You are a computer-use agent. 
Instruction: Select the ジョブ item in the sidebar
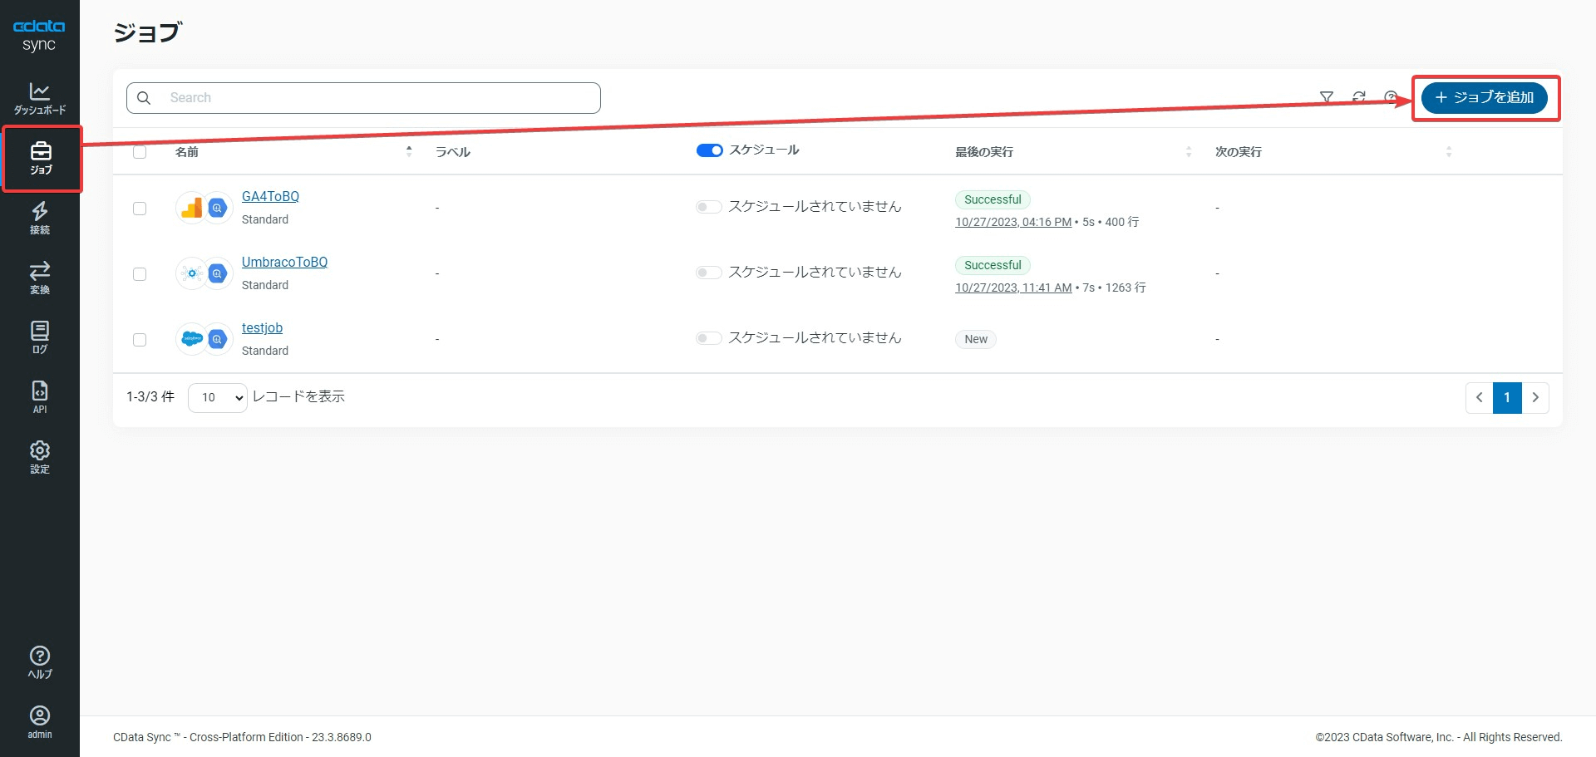tap(41, 158)
